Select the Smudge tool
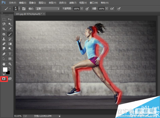 click(4, 49)
